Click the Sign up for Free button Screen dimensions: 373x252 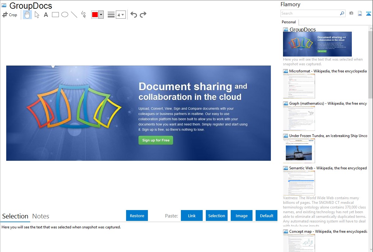click(x=156, y=140)
